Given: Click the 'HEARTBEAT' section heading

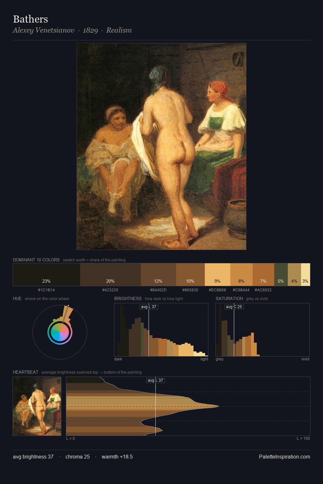Looking at the screenshot, I should click(26, 372).
